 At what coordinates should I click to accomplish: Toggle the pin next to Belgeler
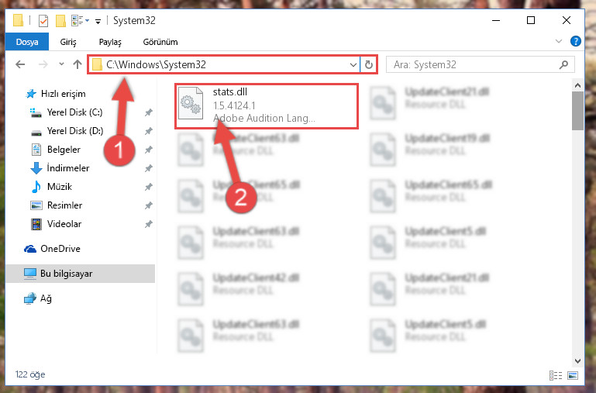pos(148,150)
